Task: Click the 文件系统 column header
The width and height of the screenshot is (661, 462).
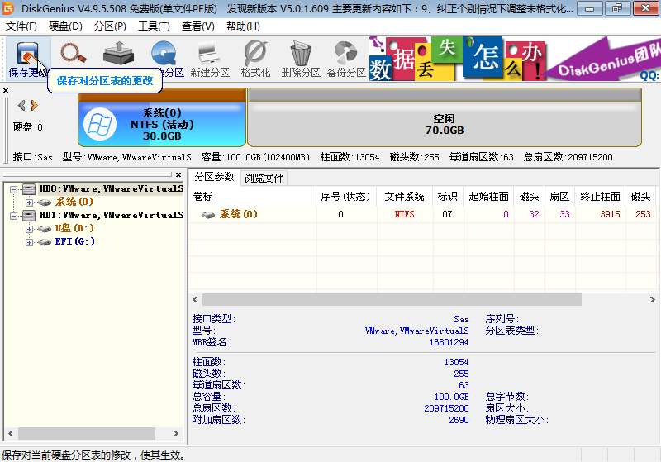Action: point(404,197)
